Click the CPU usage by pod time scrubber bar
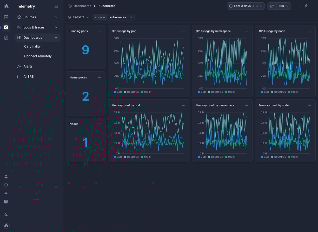The height and width of the screenshot is (232, 318). coord(152,89)
